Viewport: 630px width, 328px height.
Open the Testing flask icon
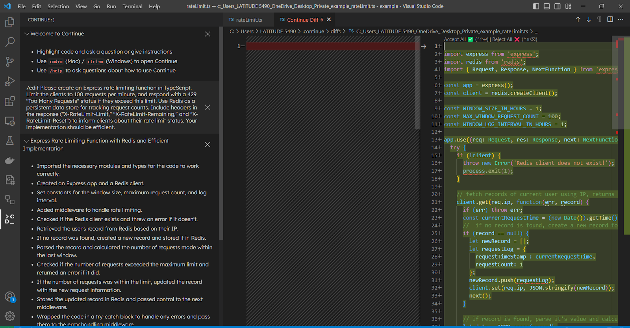pyautogui.click(x=10, y=140)
